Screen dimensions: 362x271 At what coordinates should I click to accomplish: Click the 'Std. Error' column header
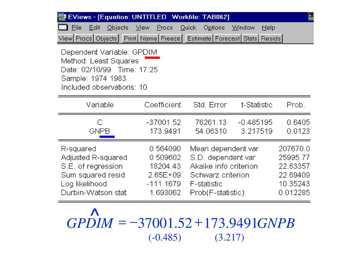click(x=210, y=105)
